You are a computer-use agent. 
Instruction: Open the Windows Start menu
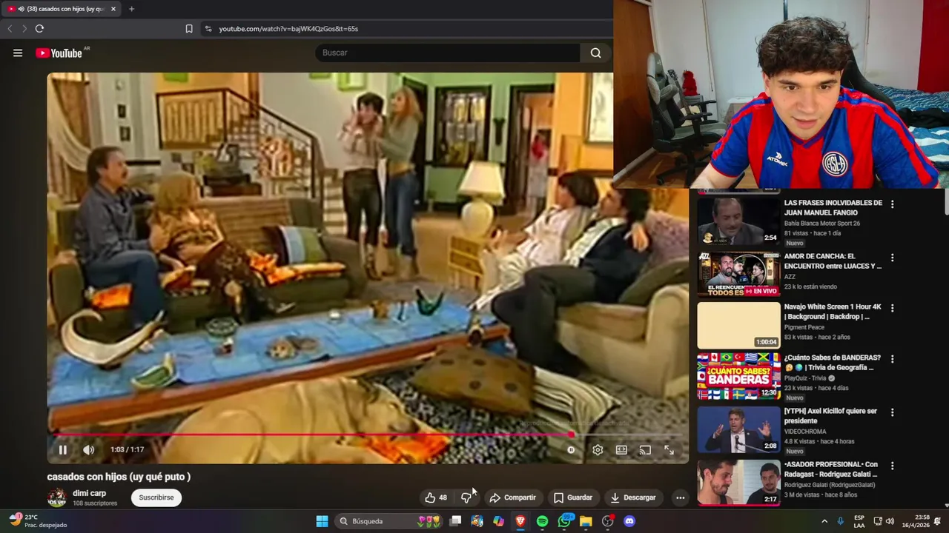[x=322, y=521]
